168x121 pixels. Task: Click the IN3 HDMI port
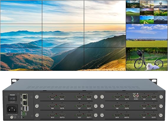coord(79,97)
